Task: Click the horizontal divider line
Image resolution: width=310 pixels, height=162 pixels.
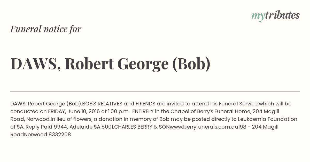Action: (155, 91)
